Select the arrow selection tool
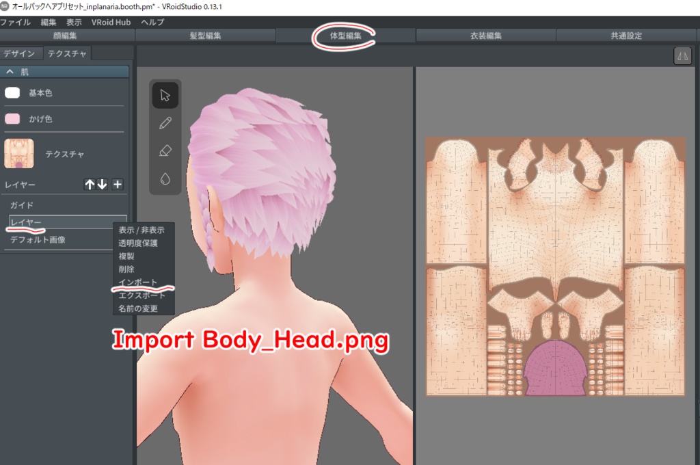700x465 pixels. (164, 96)
